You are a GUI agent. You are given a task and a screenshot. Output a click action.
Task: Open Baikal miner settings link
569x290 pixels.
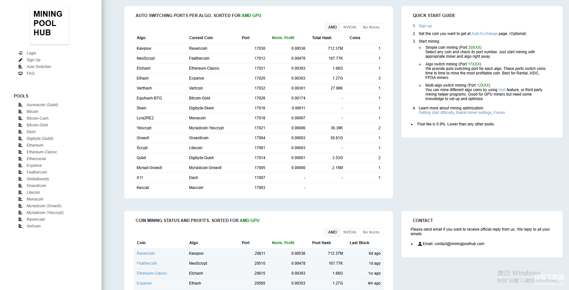(474, 113)
